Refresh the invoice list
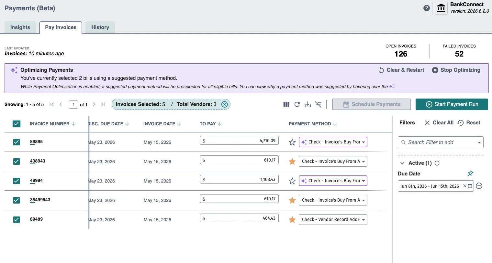Screen dimensions: 492x263 297,104
